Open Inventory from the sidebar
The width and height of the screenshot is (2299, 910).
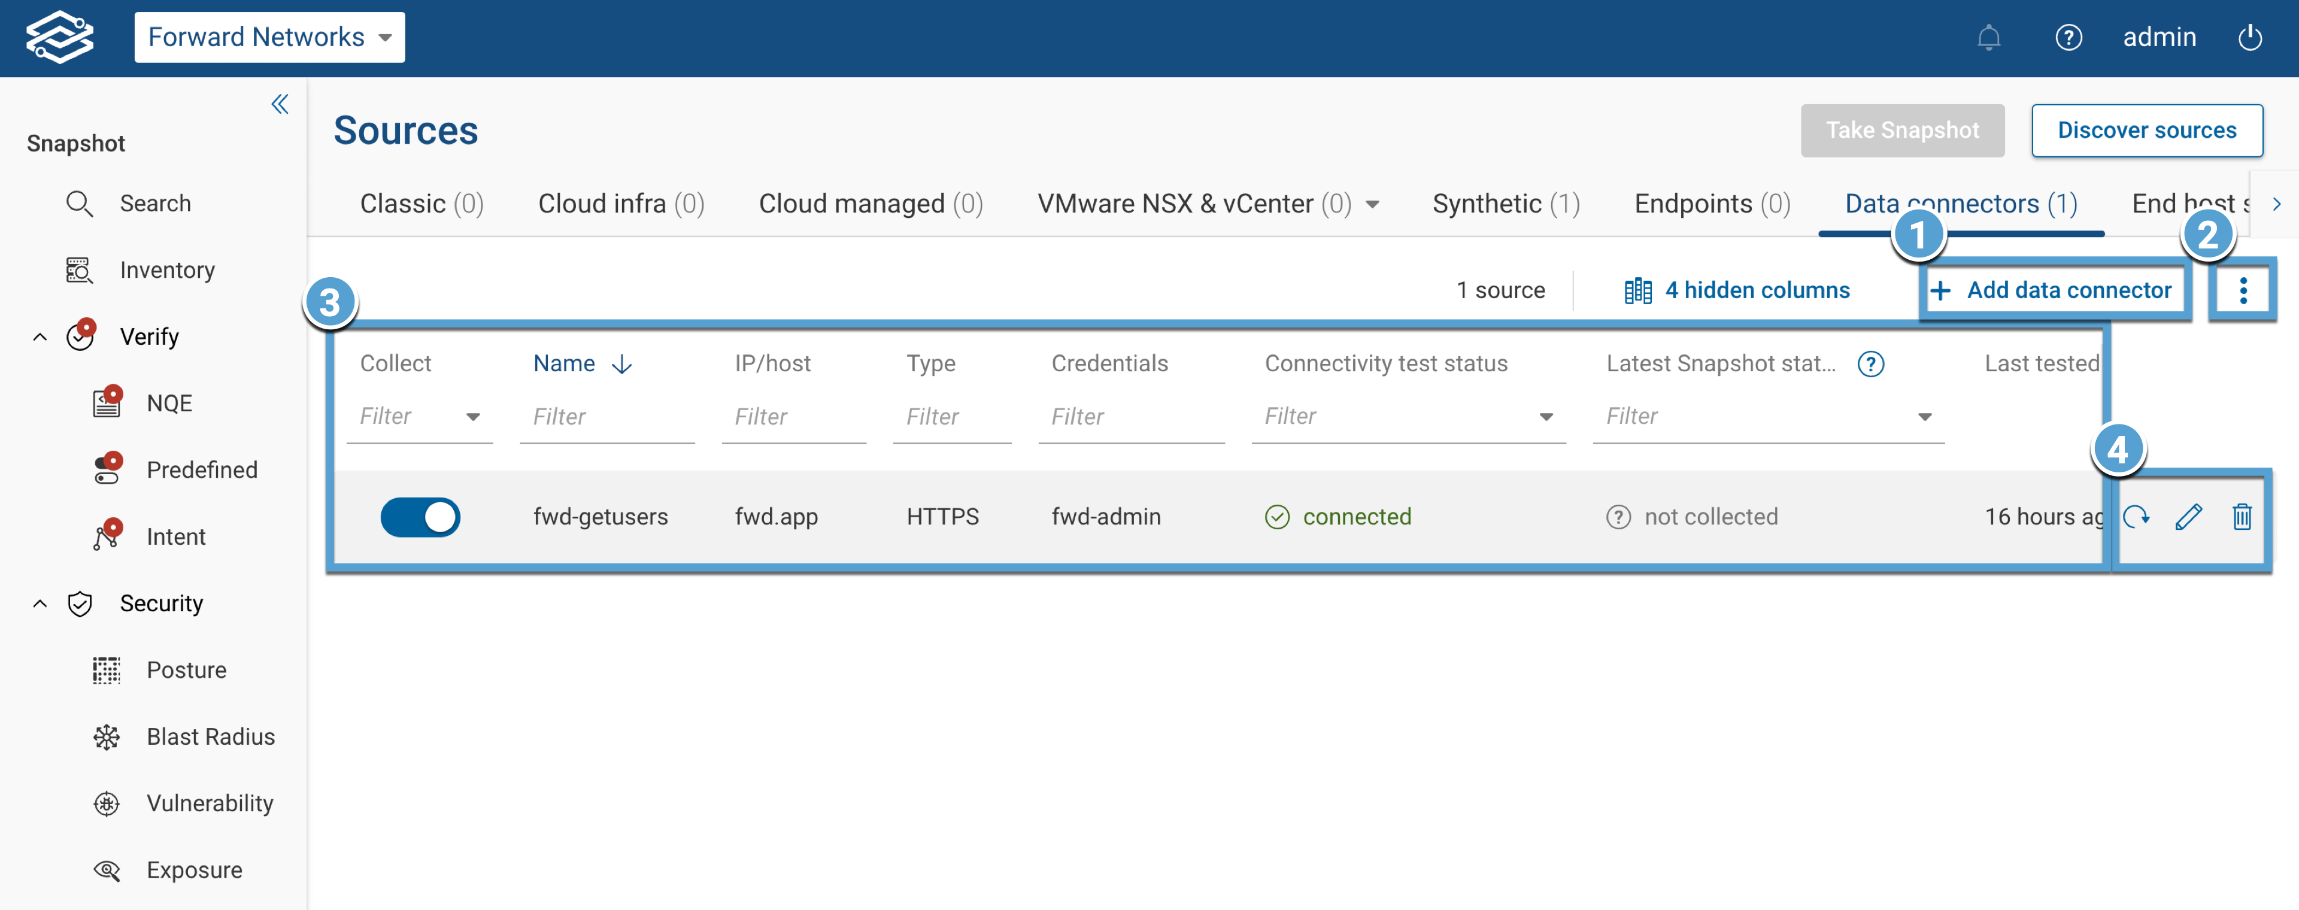click(x=80, y=269)
